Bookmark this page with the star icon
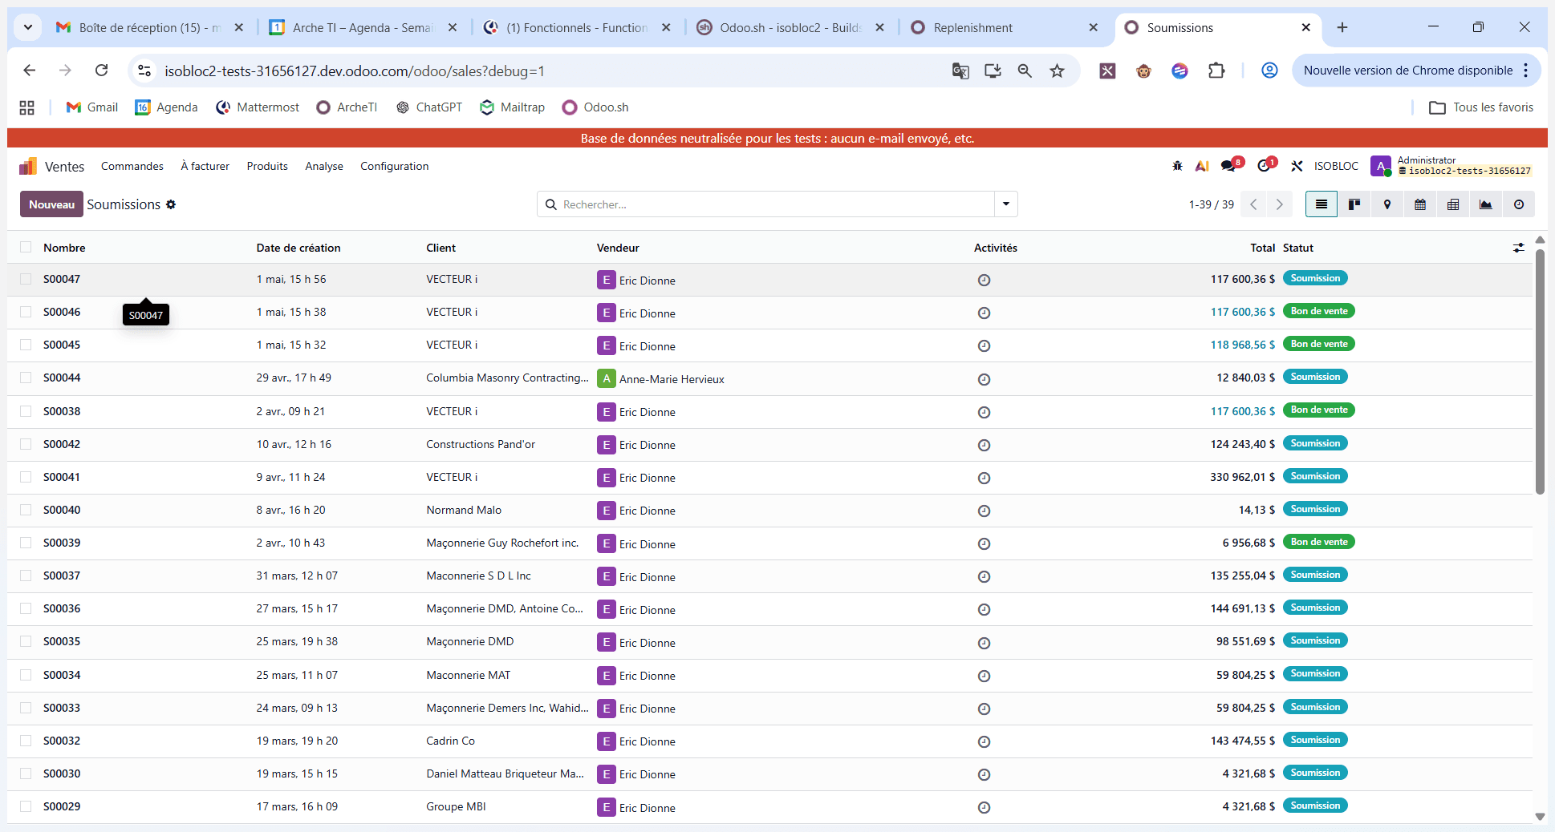This screenshot has height=832, width=1555. point(1057,71)
